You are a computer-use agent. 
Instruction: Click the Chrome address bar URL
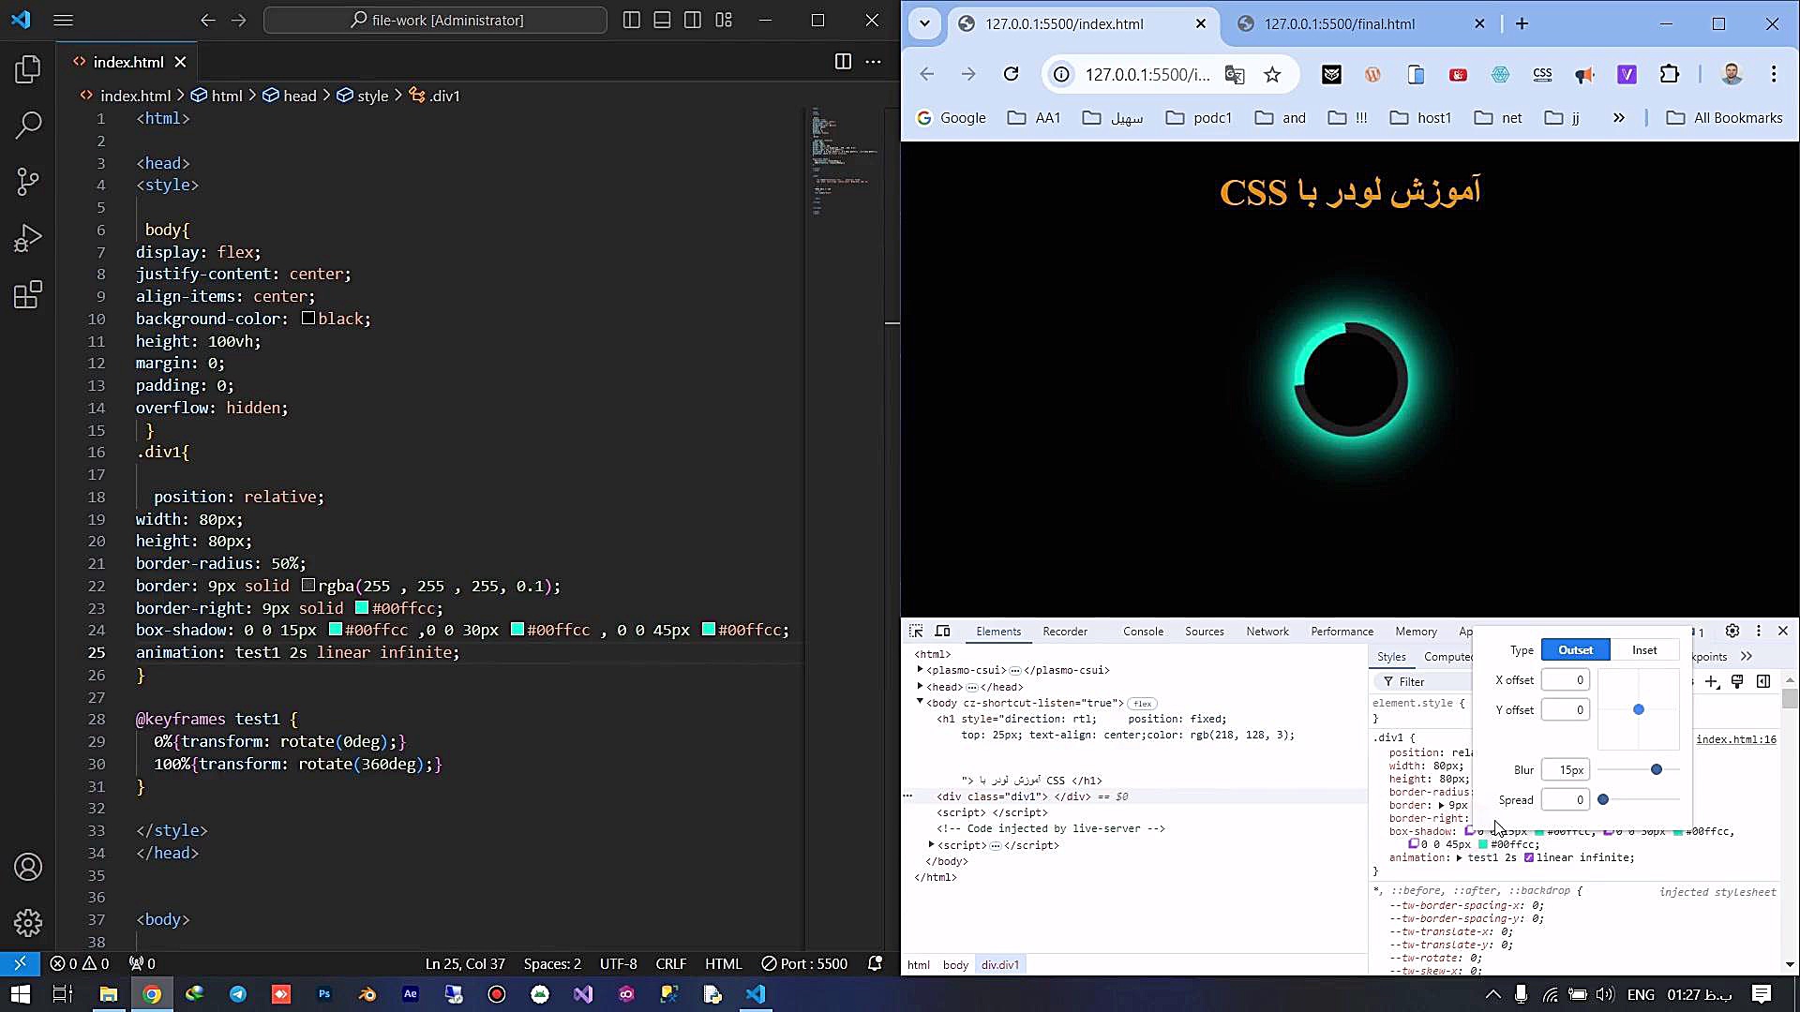1147,74
